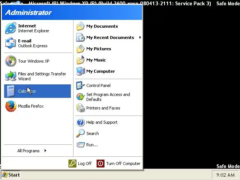Click My Music text label
Viewport: 240px width, 180px height.
(x=96, y=60)
